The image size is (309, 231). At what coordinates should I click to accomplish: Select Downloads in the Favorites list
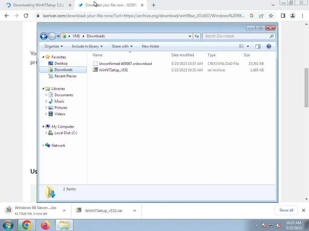coord(63,70)
